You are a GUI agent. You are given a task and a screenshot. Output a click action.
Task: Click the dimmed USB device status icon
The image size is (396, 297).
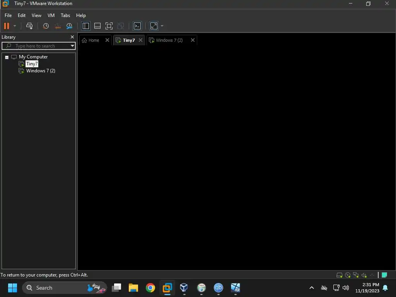click(x=372, y=275)
